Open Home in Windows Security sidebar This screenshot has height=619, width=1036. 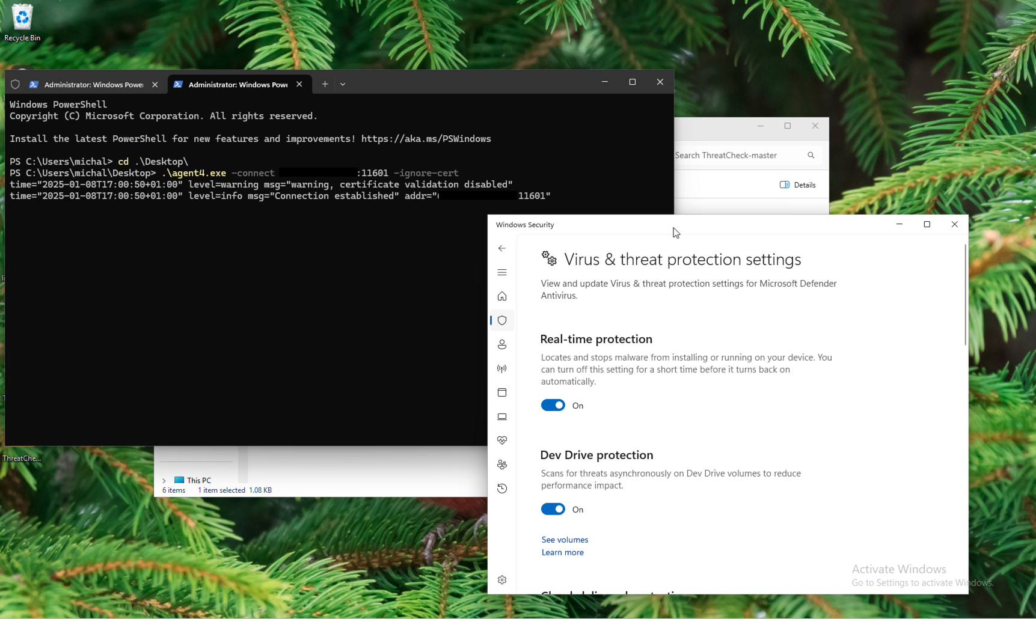(502, 296)
